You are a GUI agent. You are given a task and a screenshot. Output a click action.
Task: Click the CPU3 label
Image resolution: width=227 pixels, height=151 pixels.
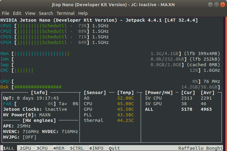pyautogui.click(x=6, y=37)
